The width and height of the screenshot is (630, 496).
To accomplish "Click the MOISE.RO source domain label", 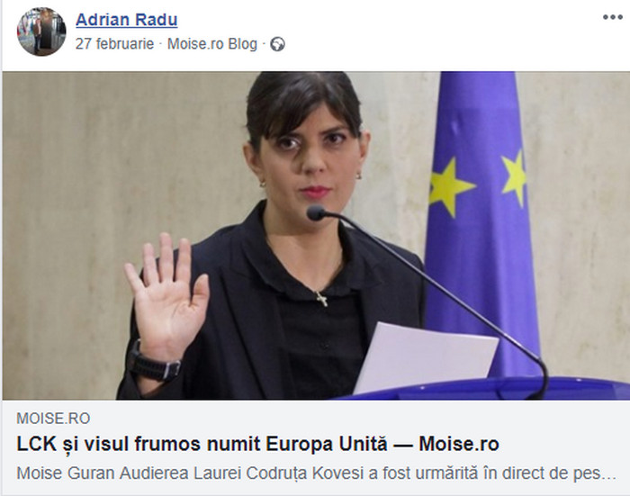I will point(53,419).
